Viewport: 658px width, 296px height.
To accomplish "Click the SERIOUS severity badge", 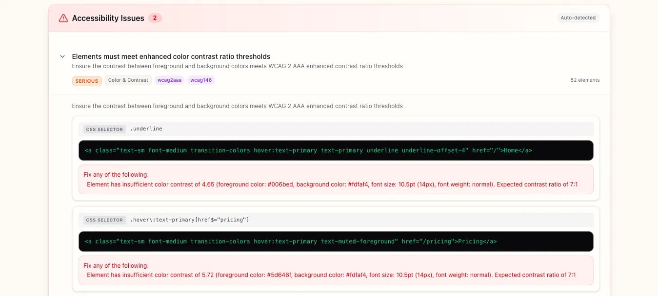I will [x=87, y=81].
